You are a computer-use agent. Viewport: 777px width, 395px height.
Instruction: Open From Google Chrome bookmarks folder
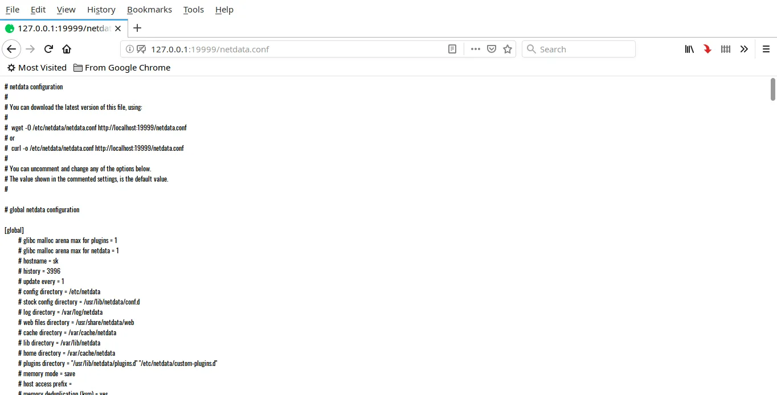[x=122, y=68]
